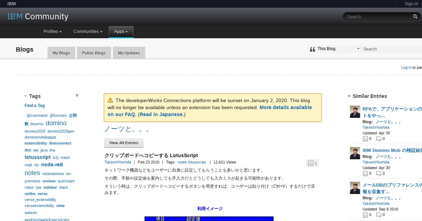Click the Find a Tag link

[x=34, y=106]
